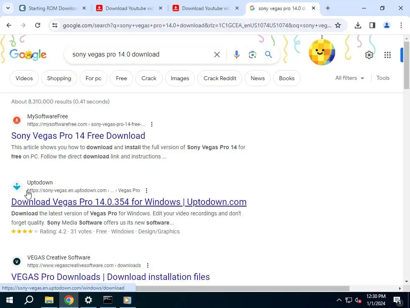This screenshot has height=308, width=410.
Task: Click the horizontal scrollbar at the bottom
Action: coord(242,288)
